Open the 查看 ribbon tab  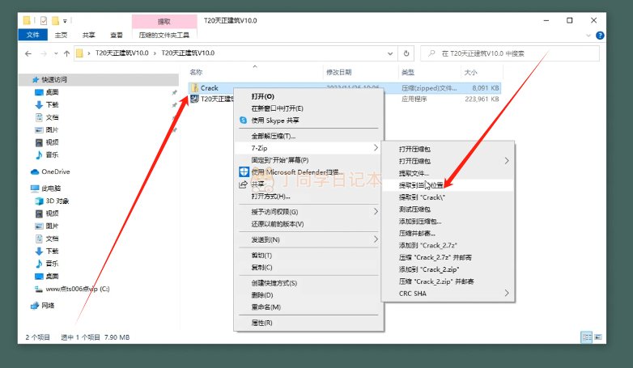(x=117, y=36)
